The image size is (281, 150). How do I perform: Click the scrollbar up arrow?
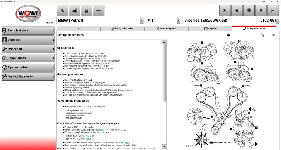coord(164,42)
